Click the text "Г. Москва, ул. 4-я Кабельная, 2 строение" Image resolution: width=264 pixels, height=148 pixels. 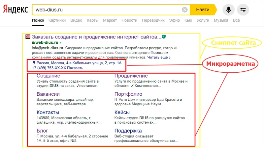(72, 136)
